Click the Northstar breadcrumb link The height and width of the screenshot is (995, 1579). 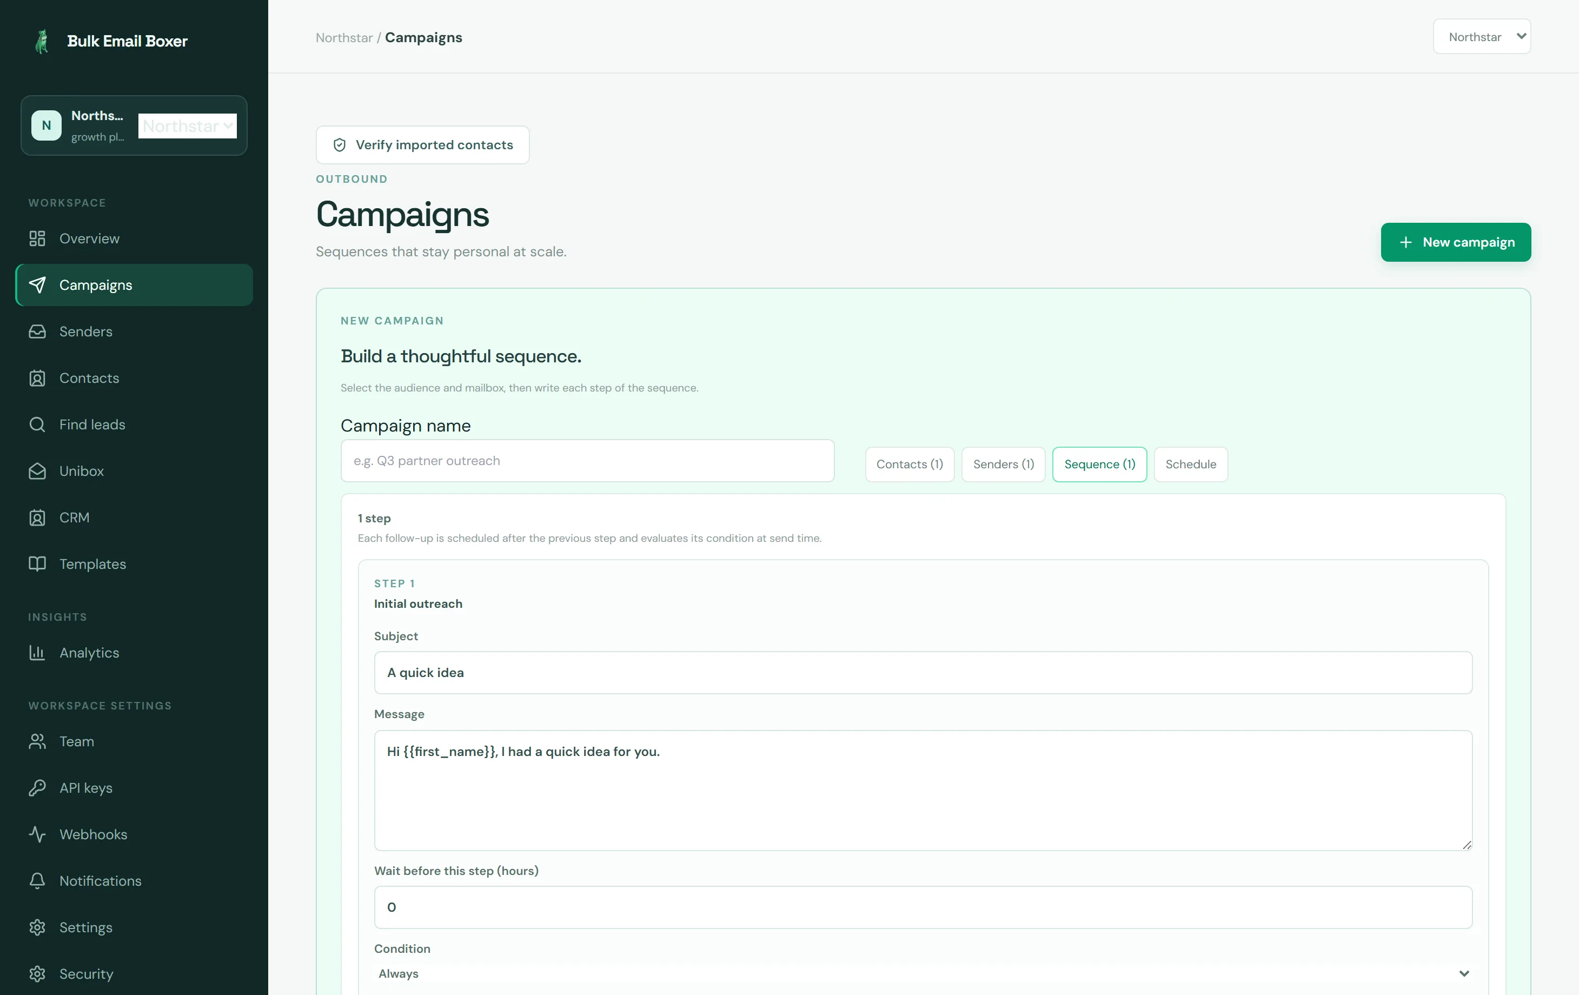click(344, 37)
